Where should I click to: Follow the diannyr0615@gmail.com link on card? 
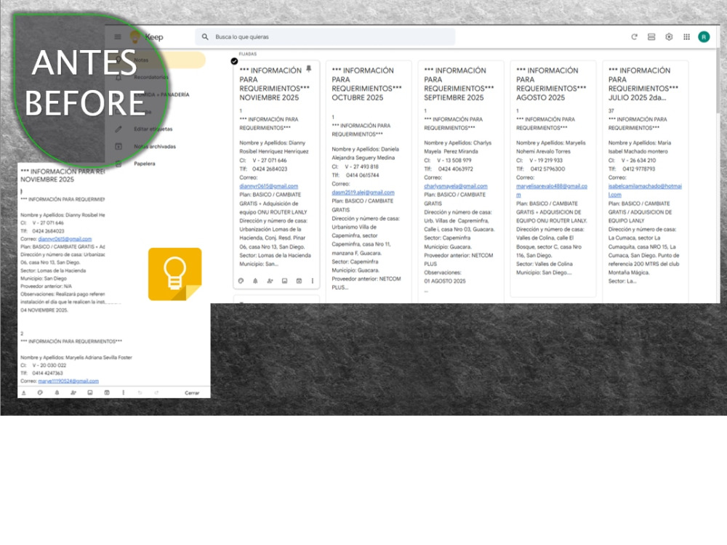tap(268, 186)
